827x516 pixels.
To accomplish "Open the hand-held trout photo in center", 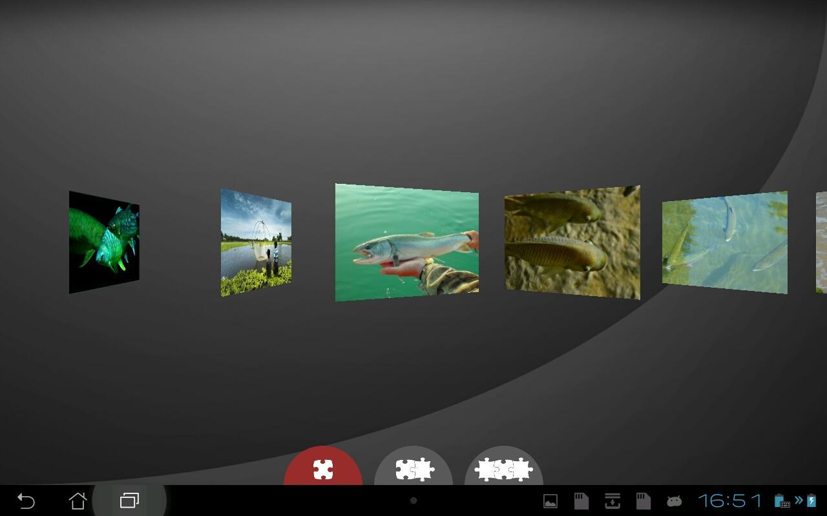I will tap(406, 243).
